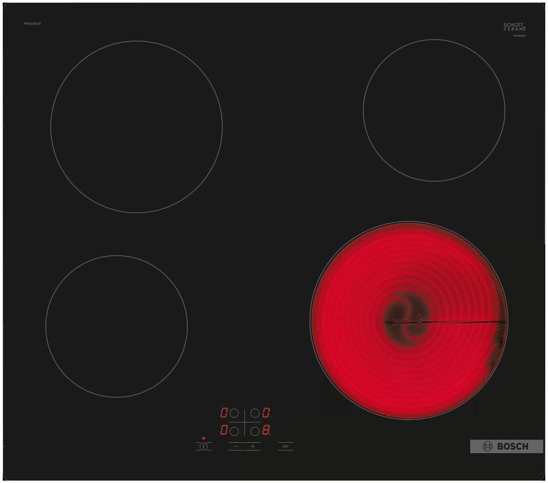Image resolution: width=548 pixels, height=483 pixels.
Task: Click the rear-right heat display showing 0
Action: click(266, 413)
